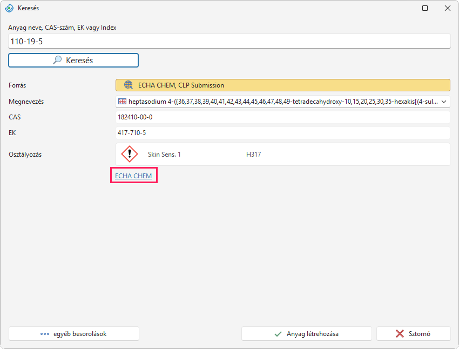The width and height of the screenshot is (459, 349).
Task: Click Anyag létrehozása to create substance
Action: [307, 334]
